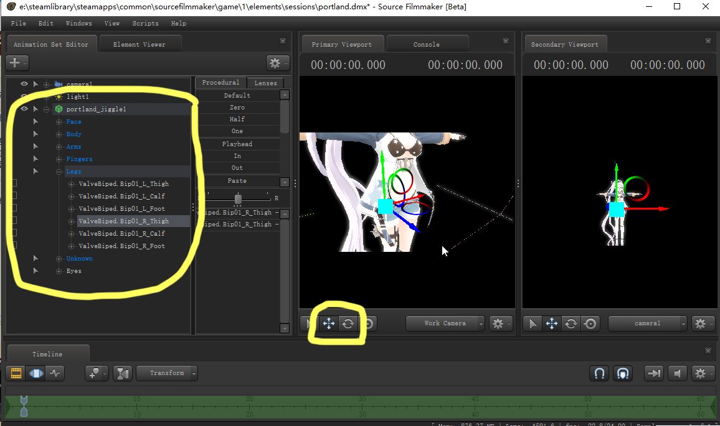
Task: Click the hourglass time selection icon
Action: (123, 373)
